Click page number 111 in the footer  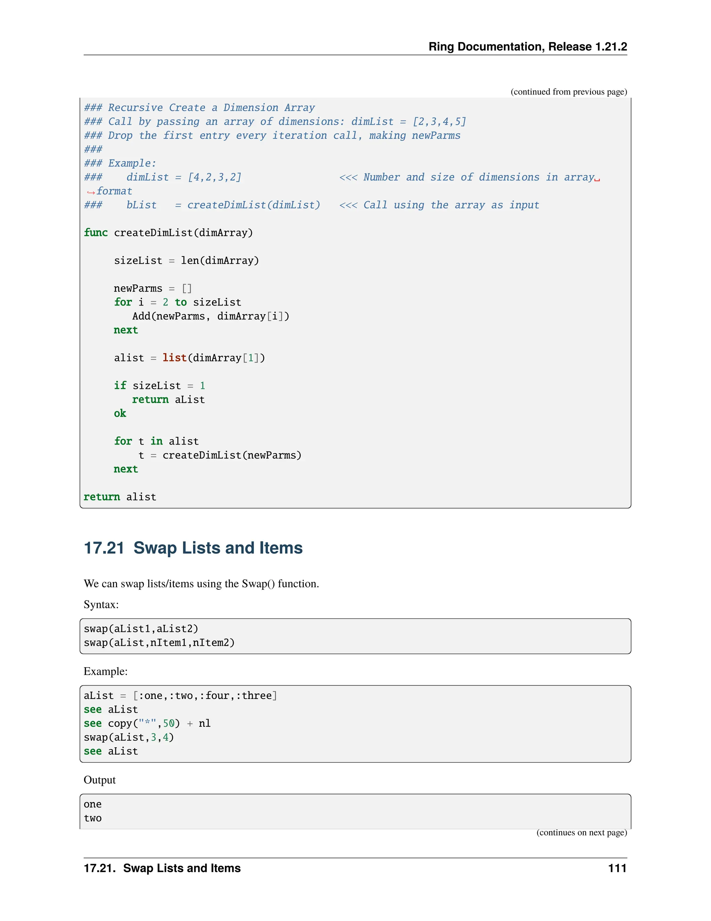(617, 868)
